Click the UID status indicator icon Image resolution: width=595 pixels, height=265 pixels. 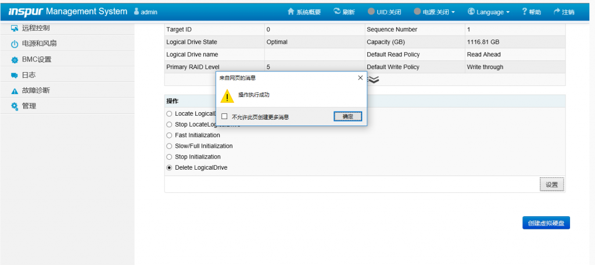point(372,12)
